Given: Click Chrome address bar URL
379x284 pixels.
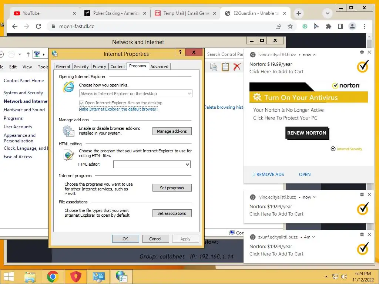Looking at the screenshot, I should click(x=77, y=26).
